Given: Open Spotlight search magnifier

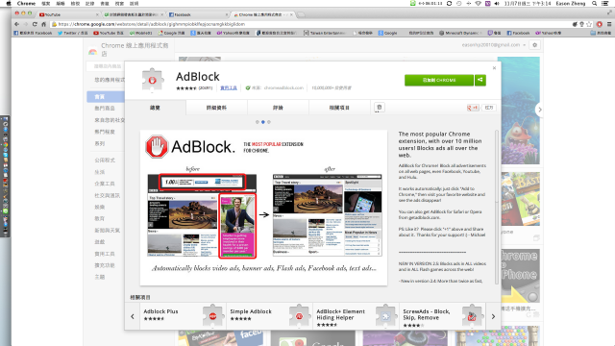Looking at the screenshot, I should click(595, 3).
